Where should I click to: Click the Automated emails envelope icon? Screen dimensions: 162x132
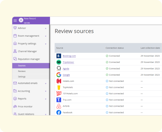[15, 83]
